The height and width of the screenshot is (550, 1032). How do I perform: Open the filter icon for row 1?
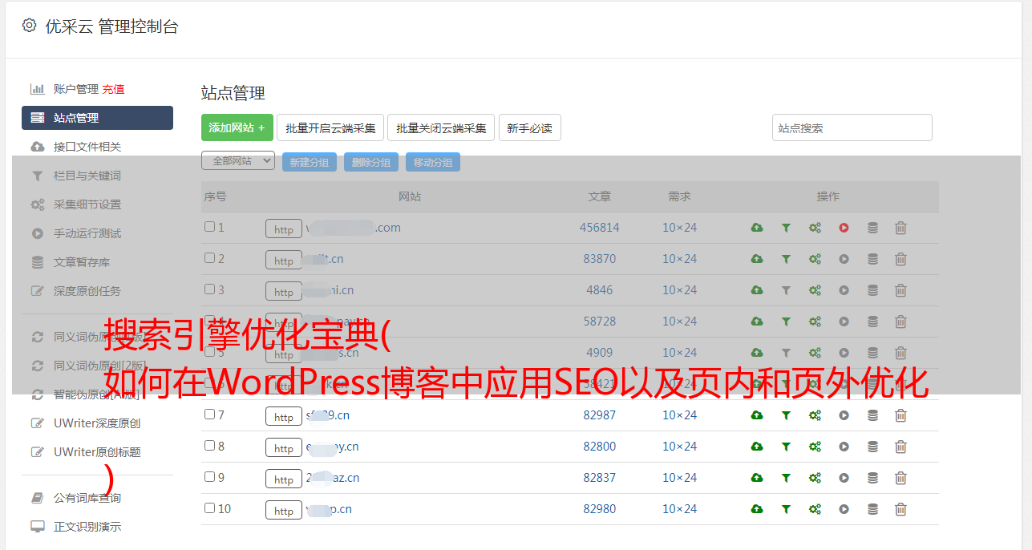click(786, 228)
